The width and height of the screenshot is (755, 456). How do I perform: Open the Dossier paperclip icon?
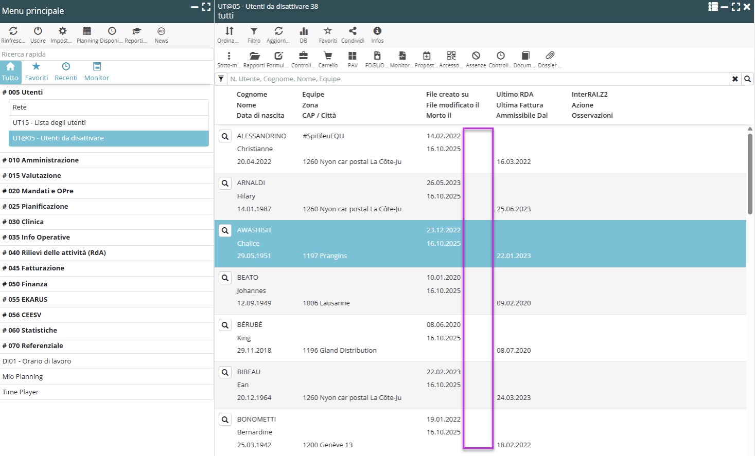tap(550, 56)
